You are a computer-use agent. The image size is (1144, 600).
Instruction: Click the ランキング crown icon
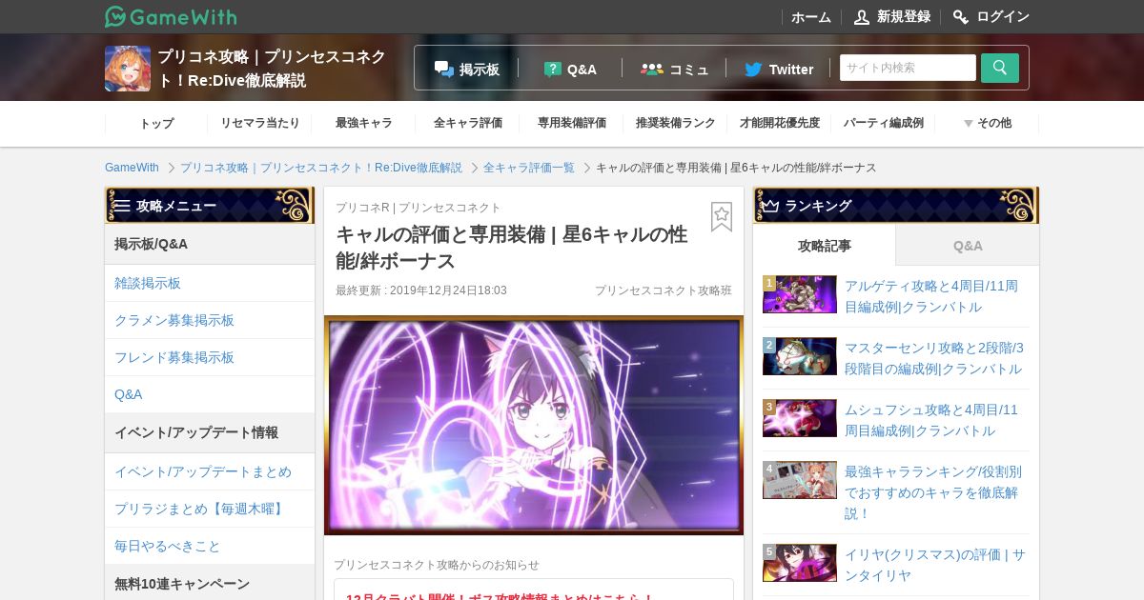coord(770,206)
